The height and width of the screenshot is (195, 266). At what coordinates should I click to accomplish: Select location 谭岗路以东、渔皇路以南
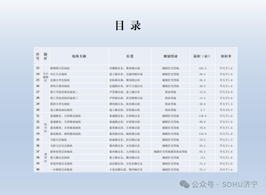click(124, 104)
